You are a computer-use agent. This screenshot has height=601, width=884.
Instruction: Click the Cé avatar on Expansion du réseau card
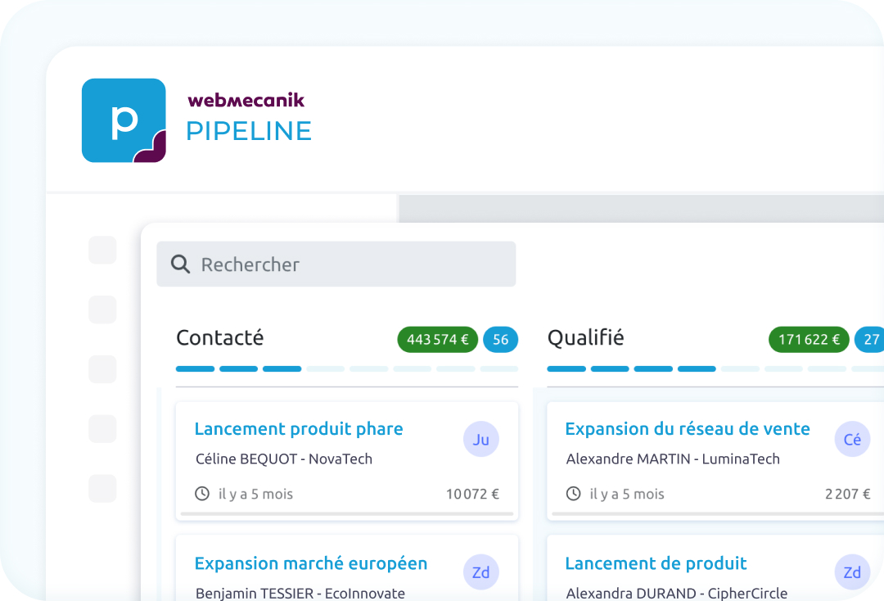(x=852, y=440)
